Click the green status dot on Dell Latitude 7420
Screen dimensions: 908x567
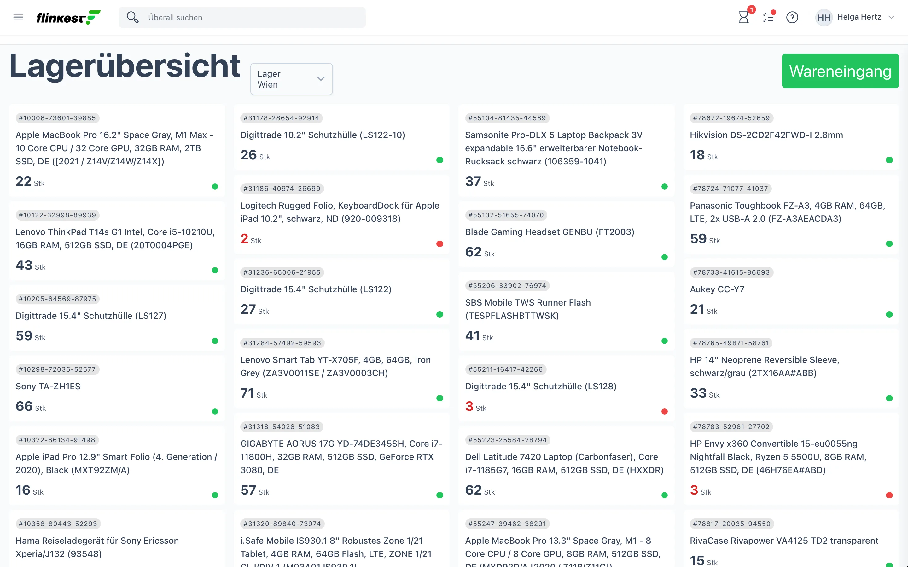(665, 495)
